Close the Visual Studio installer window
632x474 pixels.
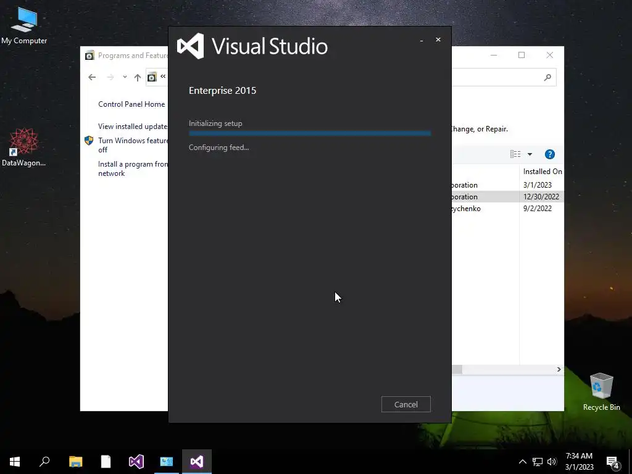tap(438, 39)
